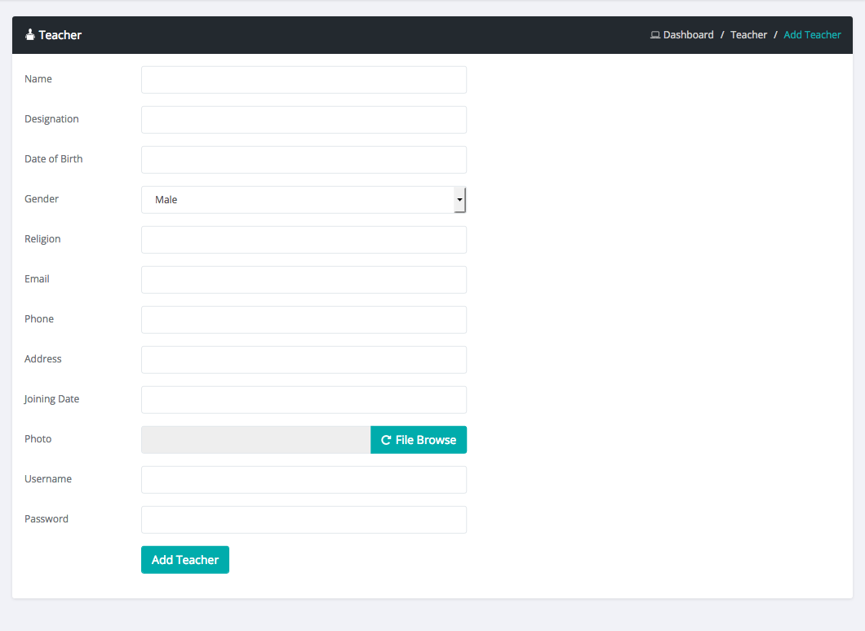Click the laptop icon beside Dashboard
The width and height of the screenshot is (865, 631).
[x=654, y=35]
